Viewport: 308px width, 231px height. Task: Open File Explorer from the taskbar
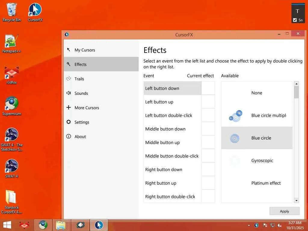pos(61,225)
